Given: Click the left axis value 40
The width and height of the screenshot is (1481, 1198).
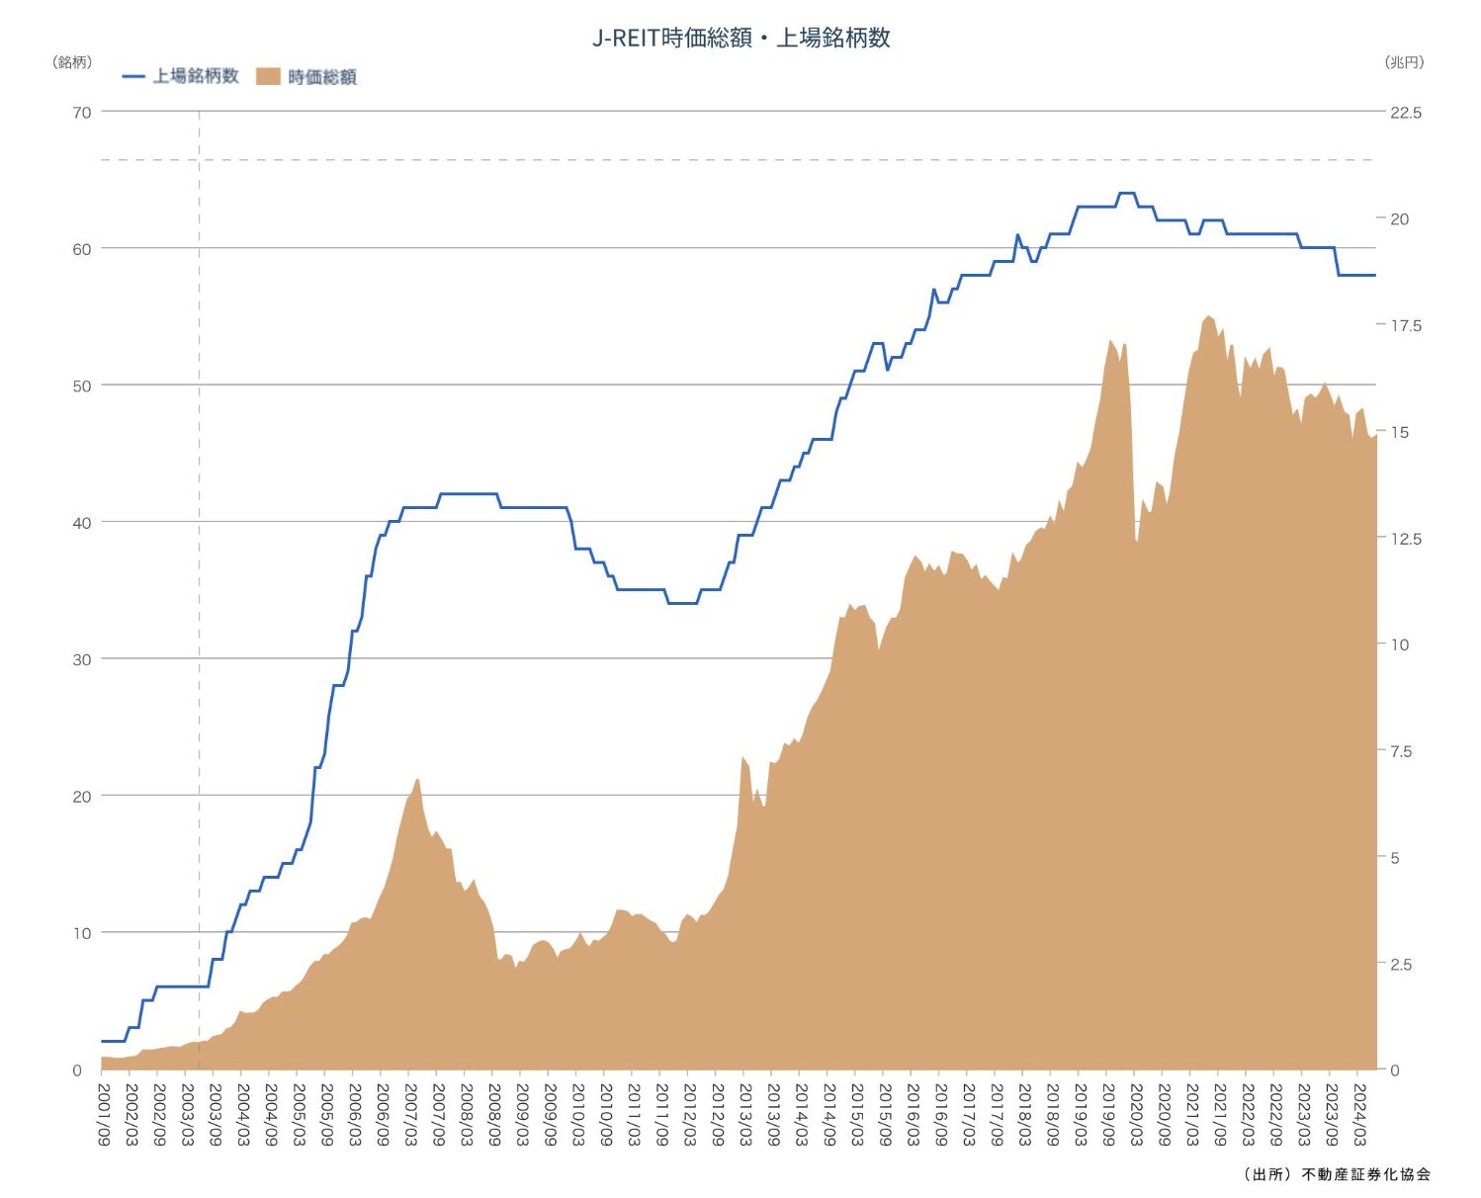Looking at the screenshot, I should pyautogui.click(x=81, y=523).
